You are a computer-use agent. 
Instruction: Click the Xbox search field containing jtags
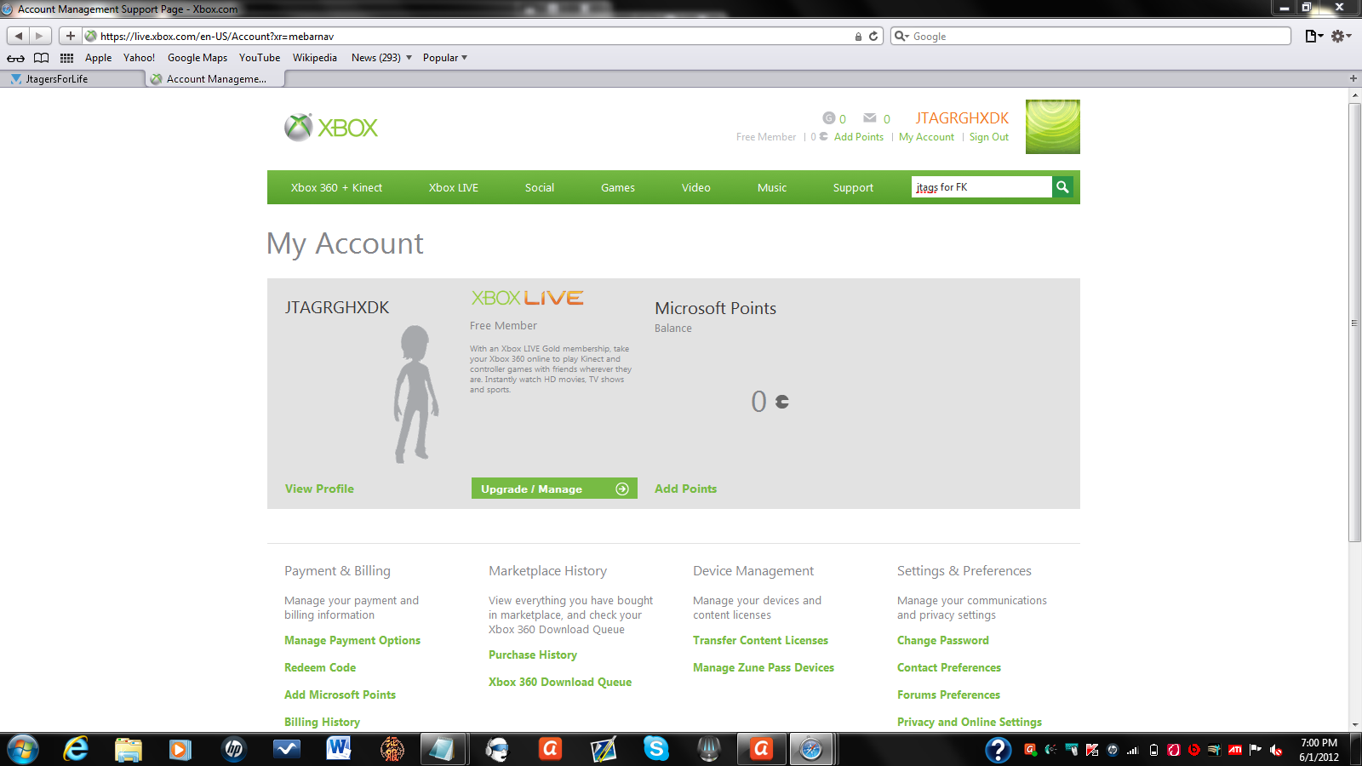[x=981, y=187]
